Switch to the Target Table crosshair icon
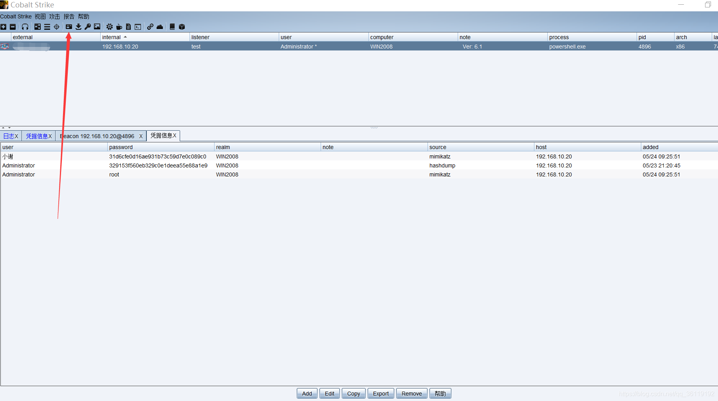Image resolution: width=718 pixels, height=401 pixels. [x=56, y=27]
